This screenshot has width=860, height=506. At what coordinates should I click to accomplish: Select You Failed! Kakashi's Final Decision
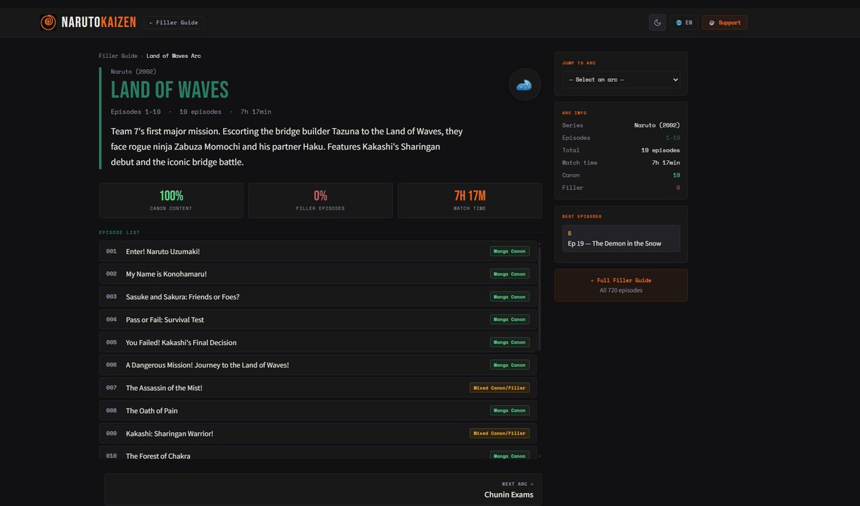[x=317, y=342]
